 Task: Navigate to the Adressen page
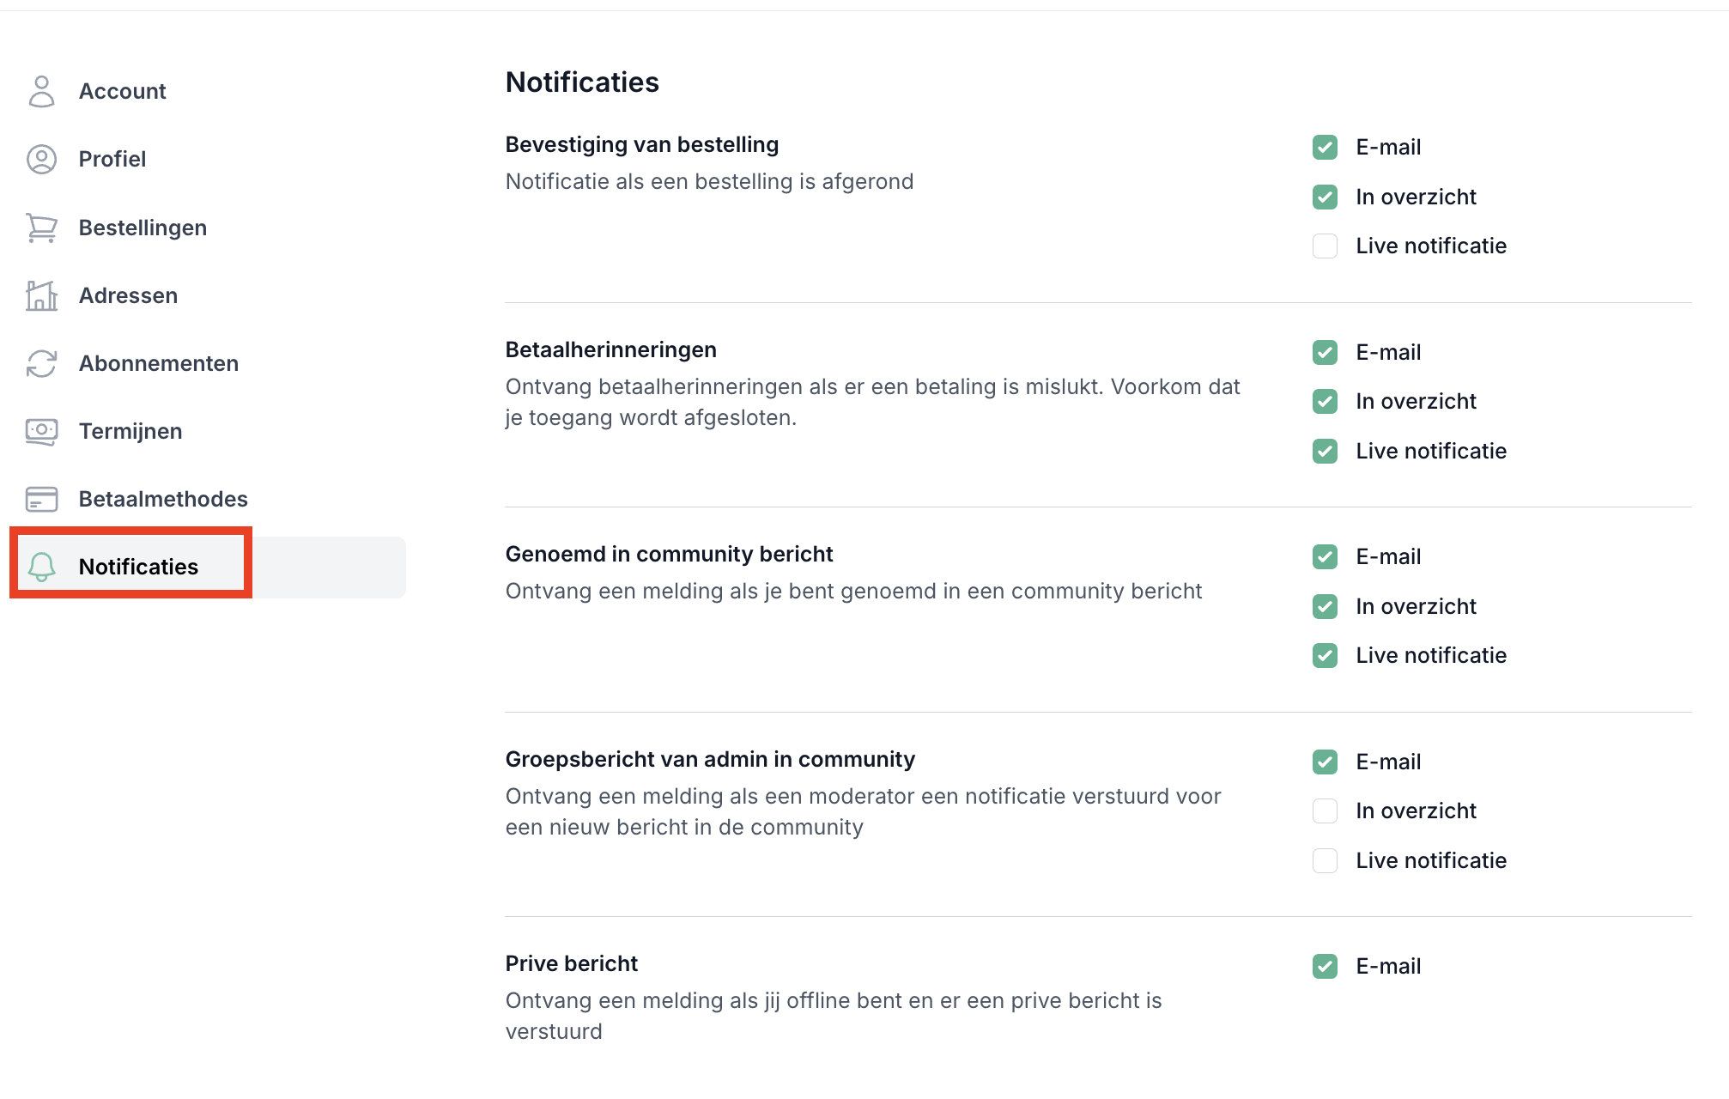click(128, 295)
